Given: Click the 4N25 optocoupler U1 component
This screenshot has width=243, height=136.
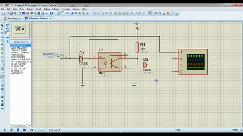Looking at the screenshot, I should pos(110,62).
